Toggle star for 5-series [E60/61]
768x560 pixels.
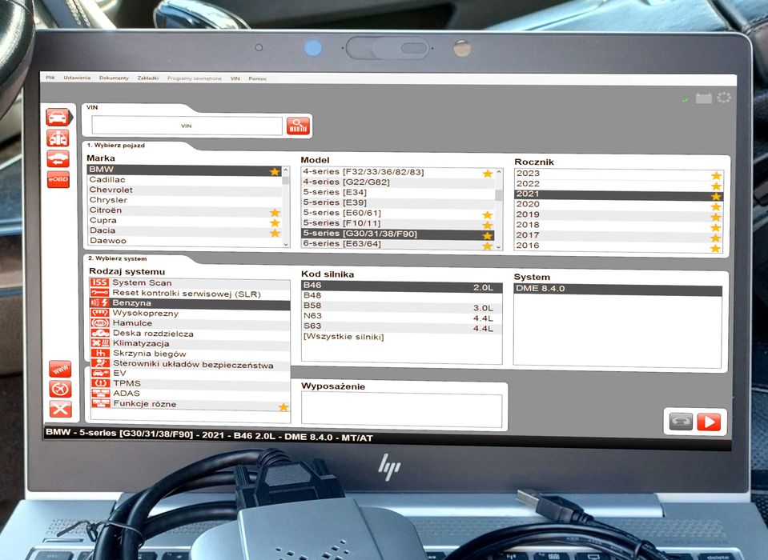(487, 214)
